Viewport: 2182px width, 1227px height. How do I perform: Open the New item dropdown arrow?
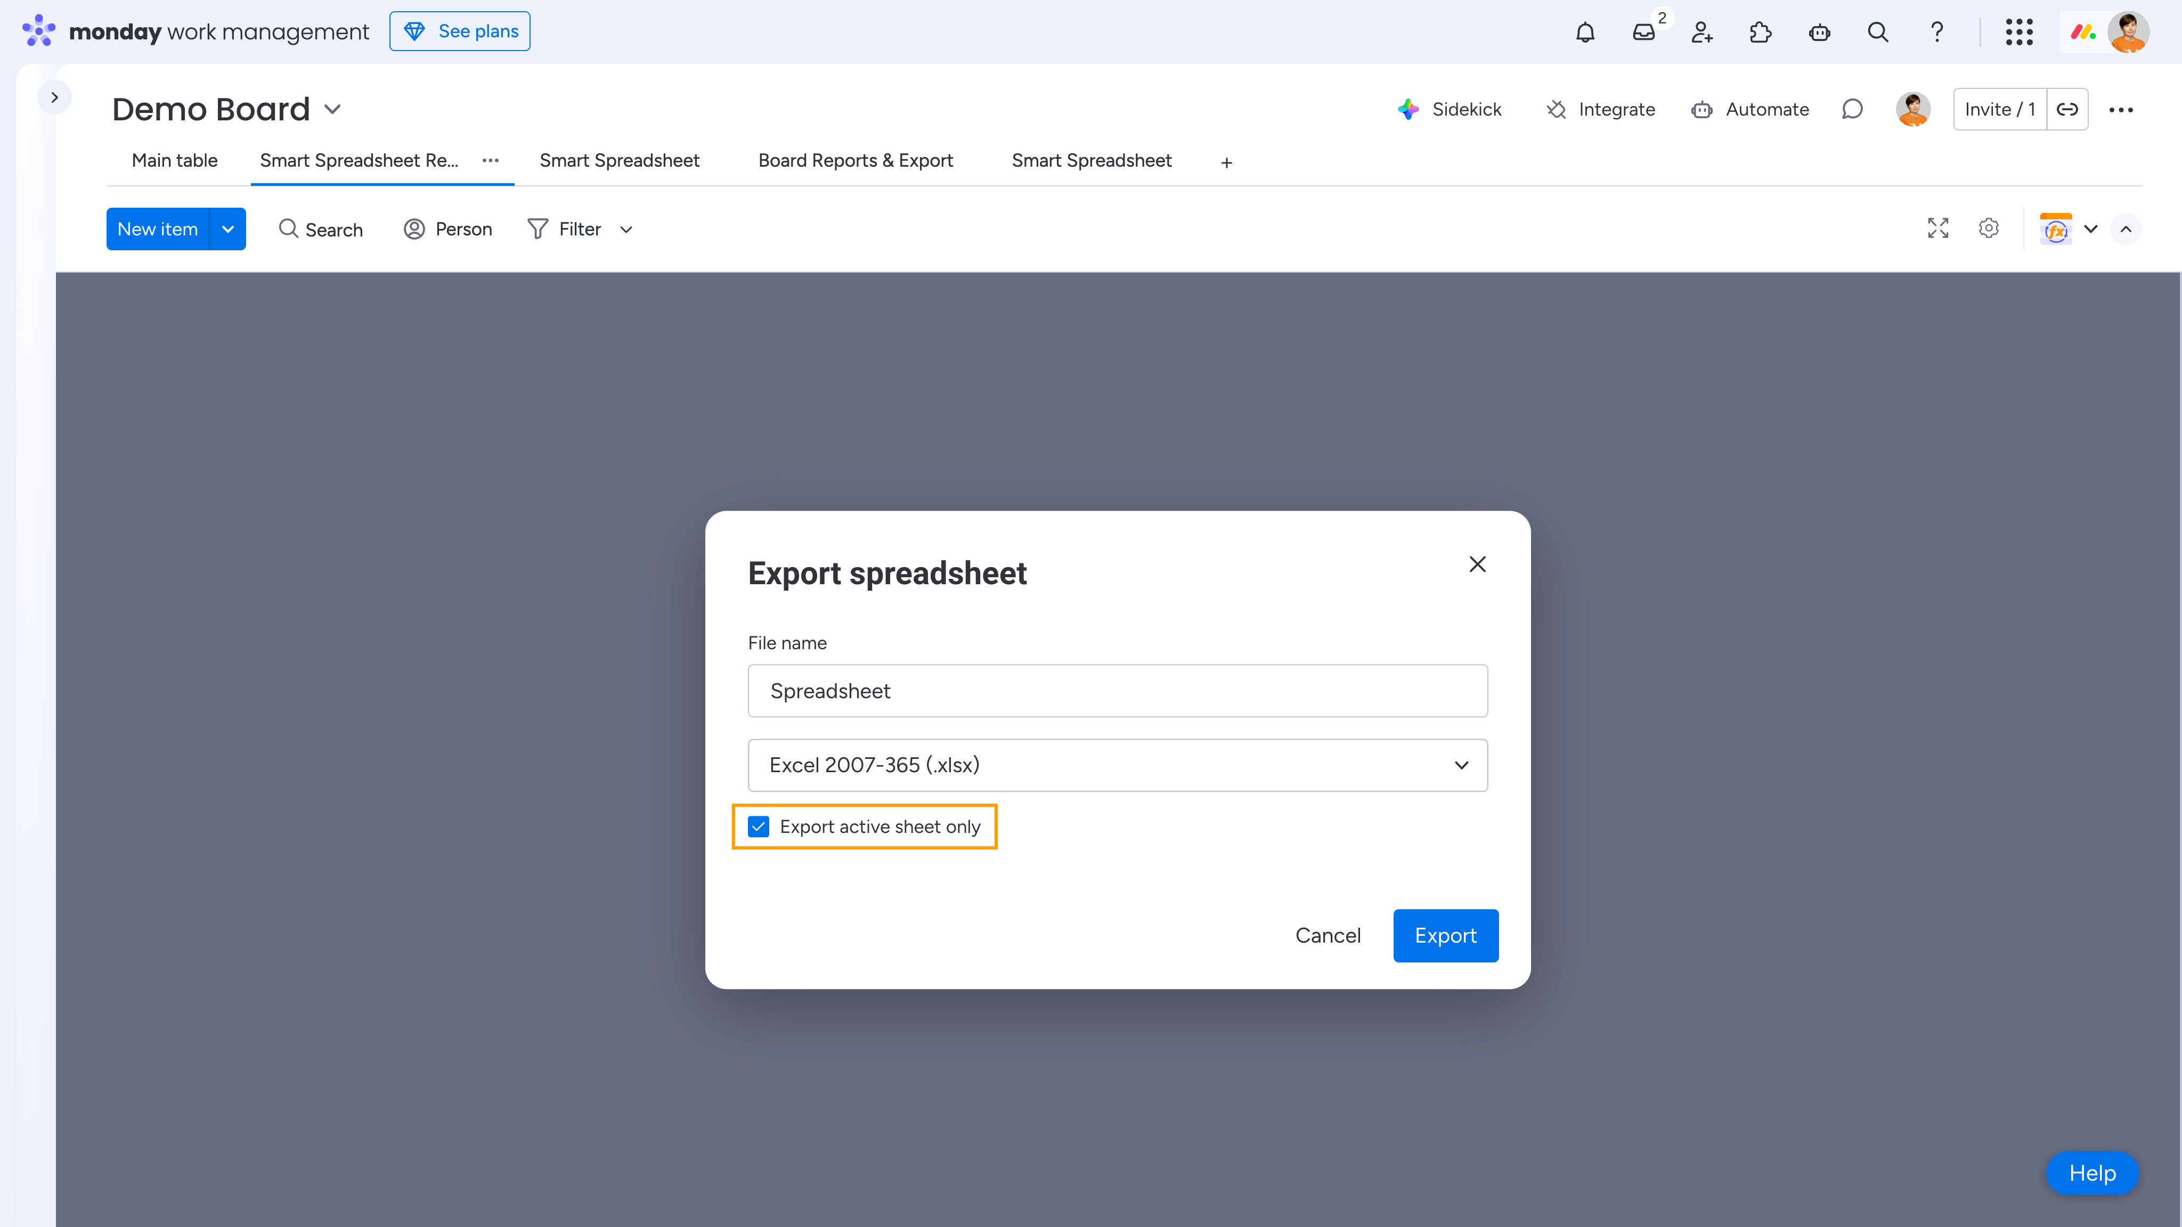point(228,230)
